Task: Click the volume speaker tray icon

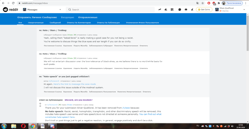Action: tap(233, 126)
